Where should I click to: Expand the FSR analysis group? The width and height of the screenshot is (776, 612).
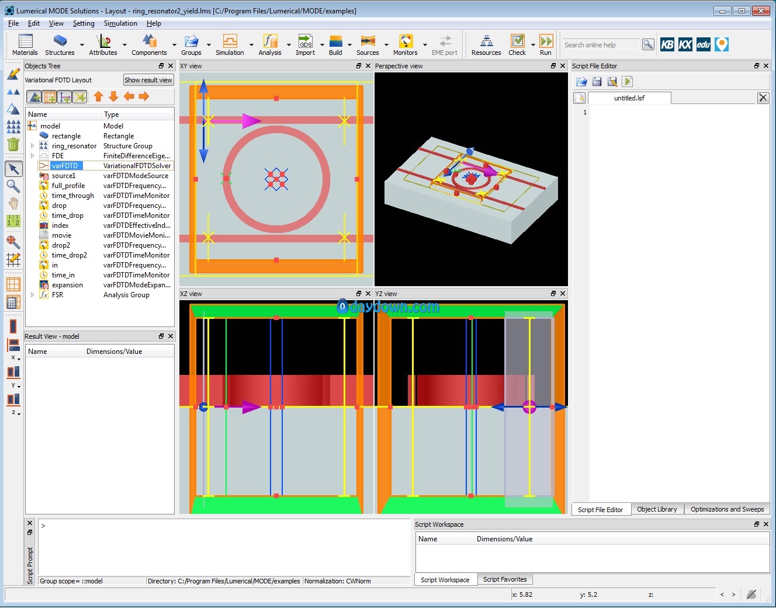tap(32, 295)
